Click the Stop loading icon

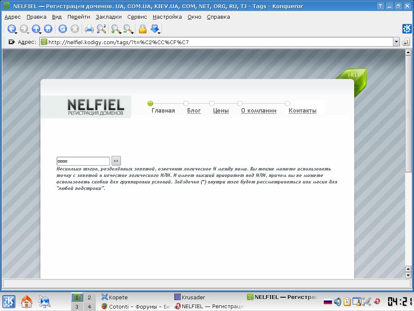(75, 29)
